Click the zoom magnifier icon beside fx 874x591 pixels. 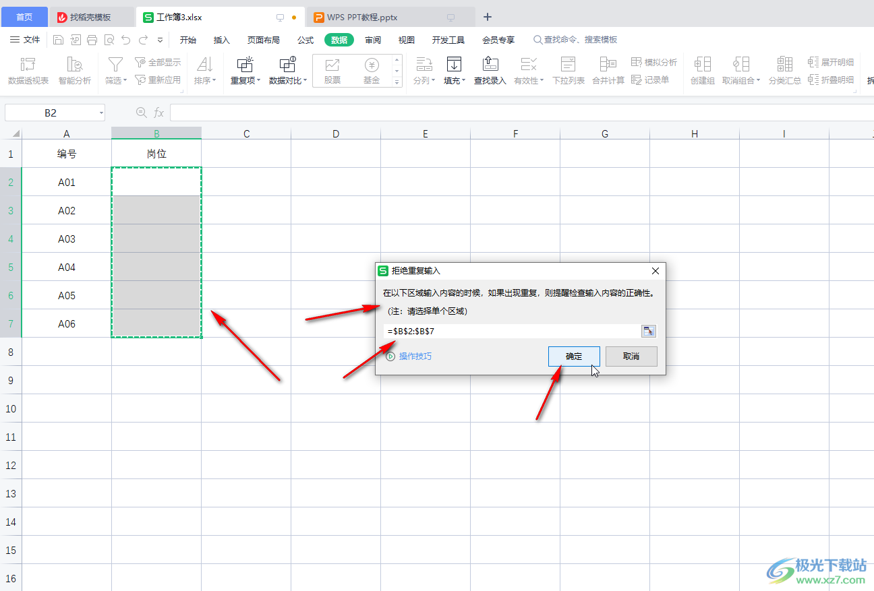[141, 113]
